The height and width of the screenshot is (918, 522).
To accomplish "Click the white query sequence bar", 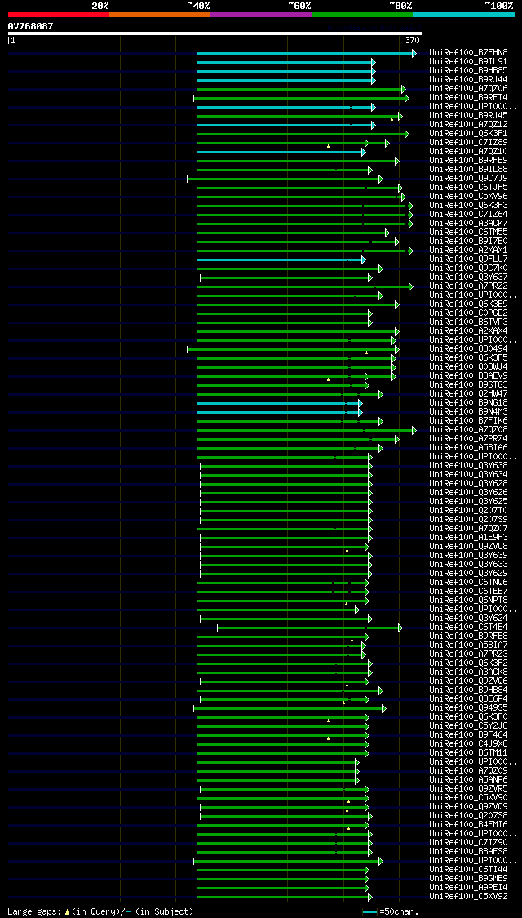I will (215, 33).
